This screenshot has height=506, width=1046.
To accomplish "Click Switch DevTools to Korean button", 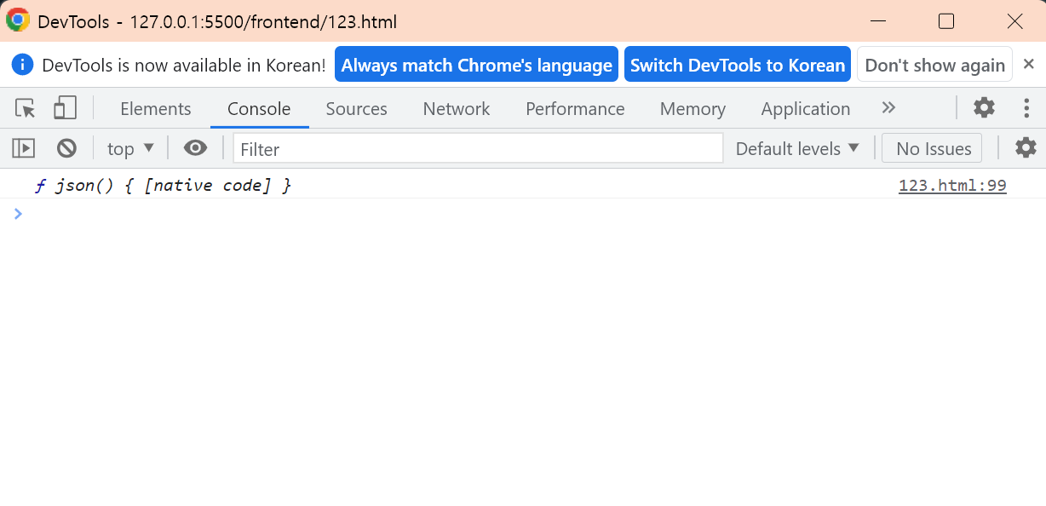I will coord(738,65).
